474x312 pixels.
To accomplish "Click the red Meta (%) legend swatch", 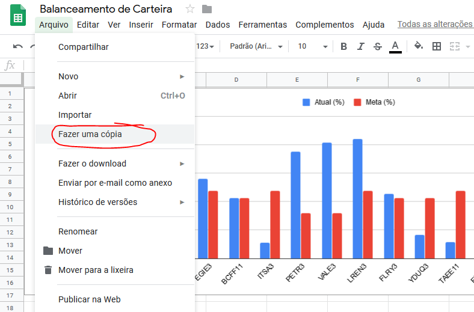I will [x=357, y=102].
